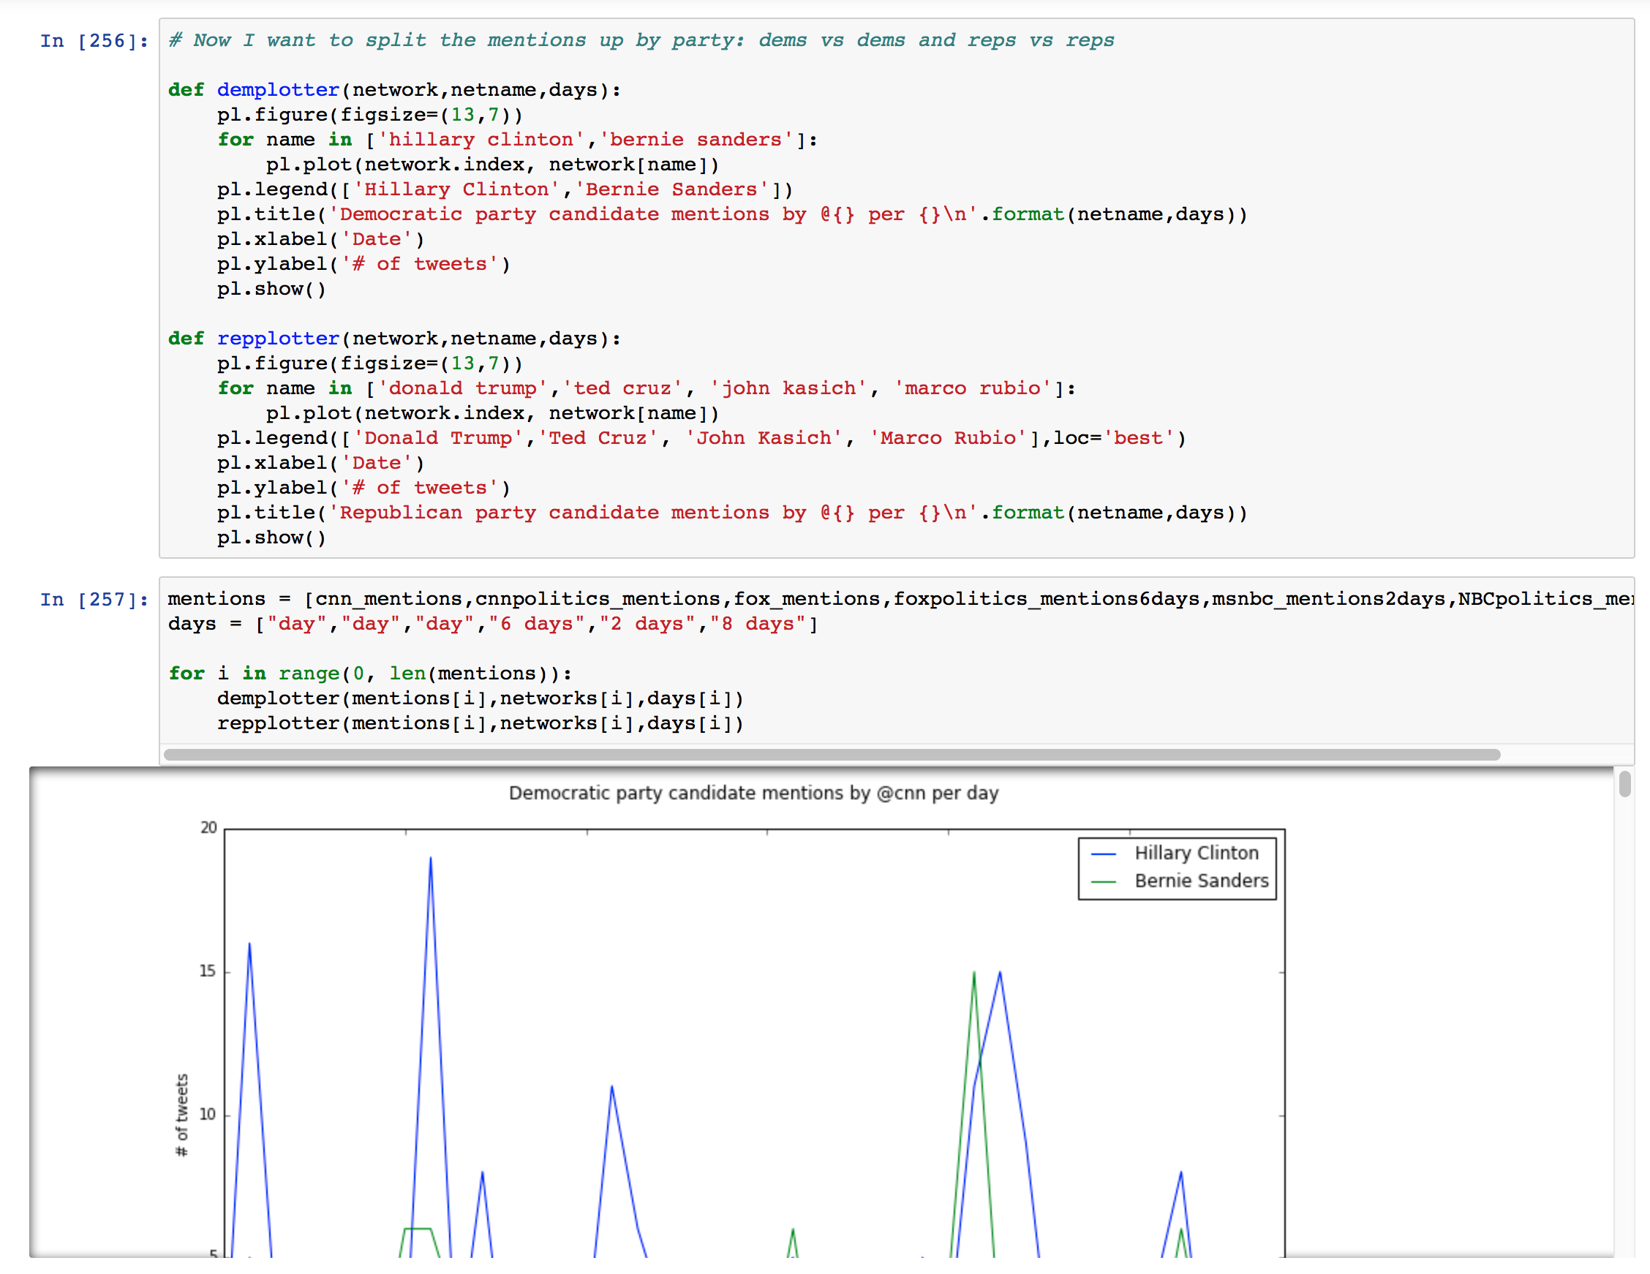
Task: Click the output area vertical scrollbar thumb
Action: tap(1625, 783)
